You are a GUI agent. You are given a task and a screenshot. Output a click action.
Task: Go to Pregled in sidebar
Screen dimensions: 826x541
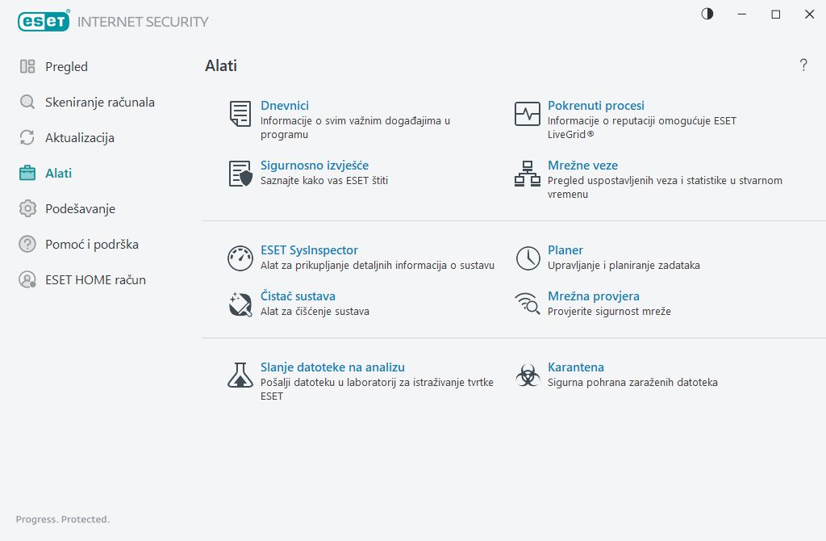[x=66, y=67]
